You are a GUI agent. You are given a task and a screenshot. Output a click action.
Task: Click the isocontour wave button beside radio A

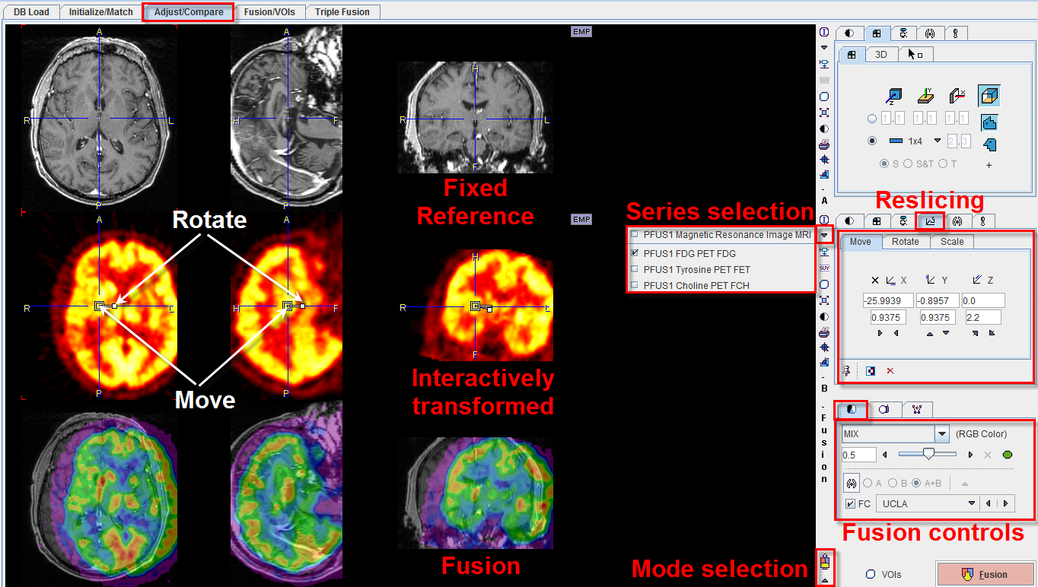[x=852, y=483]
